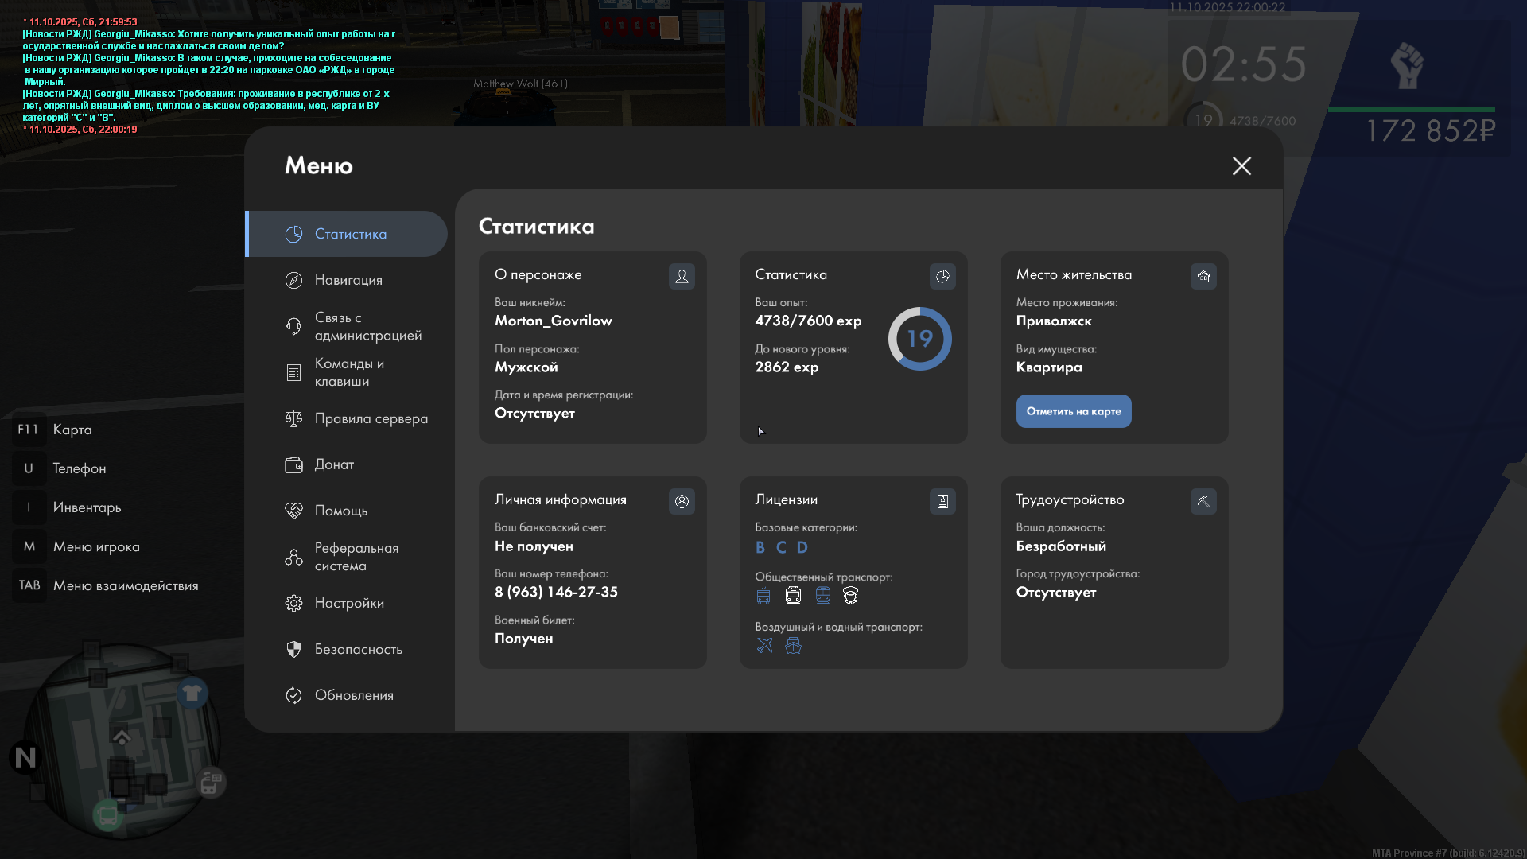The image size is (1527, 859).
Task: Open Связь с администрацией section
Action: 367,326
